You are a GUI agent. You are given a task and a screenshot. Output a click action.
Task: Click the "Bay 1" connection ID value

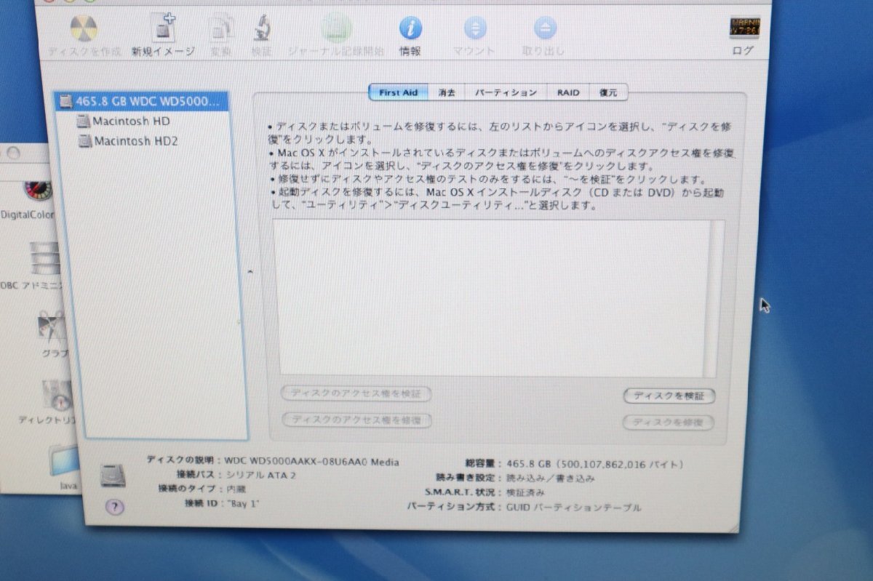point(243,503)
